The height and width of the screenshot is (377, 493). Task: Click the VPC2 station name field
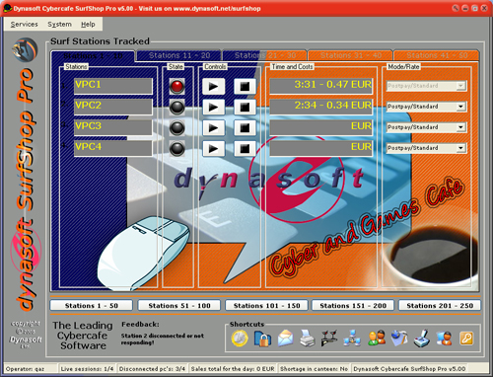(113, 107)
